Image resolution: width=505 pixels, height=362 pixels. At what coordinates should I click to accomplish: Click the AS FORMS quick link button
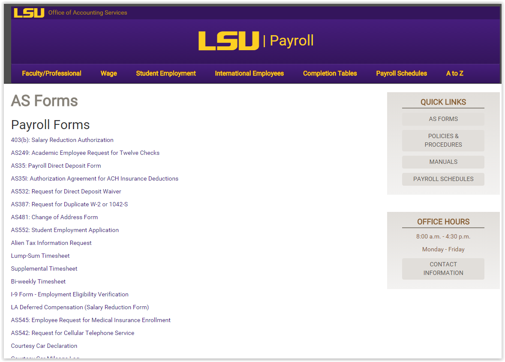(443, 119)
